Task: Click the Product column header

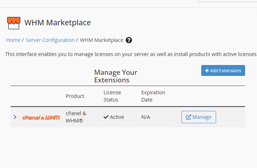Action: 75,96
